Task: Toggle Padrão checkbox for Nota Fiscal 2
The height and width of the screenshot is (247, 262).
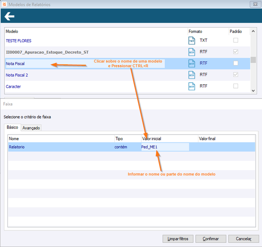Action: point(236,75)
